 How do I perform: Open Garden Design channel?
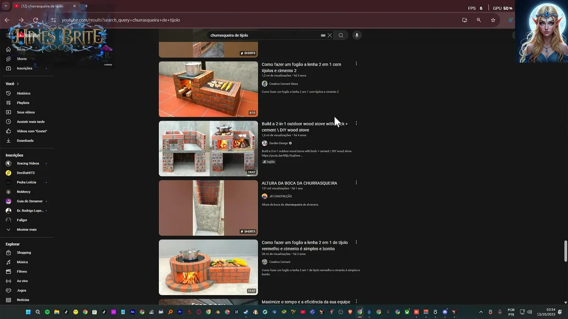278,143
